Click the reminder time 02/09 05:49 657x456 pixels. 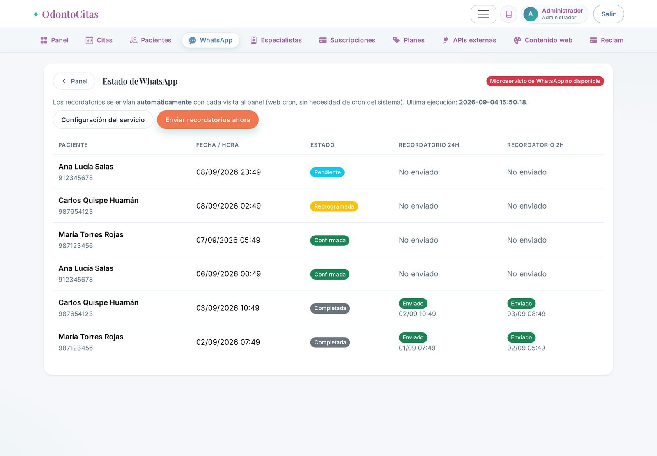[526, 348]
